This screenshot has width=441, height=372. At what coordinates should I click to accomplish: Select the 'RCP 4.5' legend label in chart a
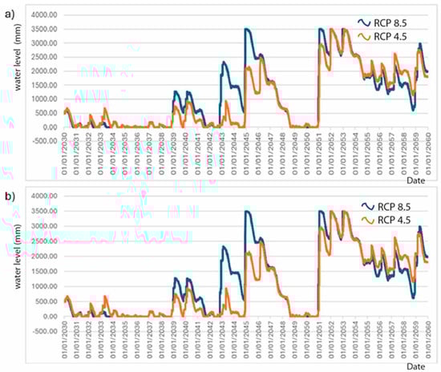(x=390, y=37)
